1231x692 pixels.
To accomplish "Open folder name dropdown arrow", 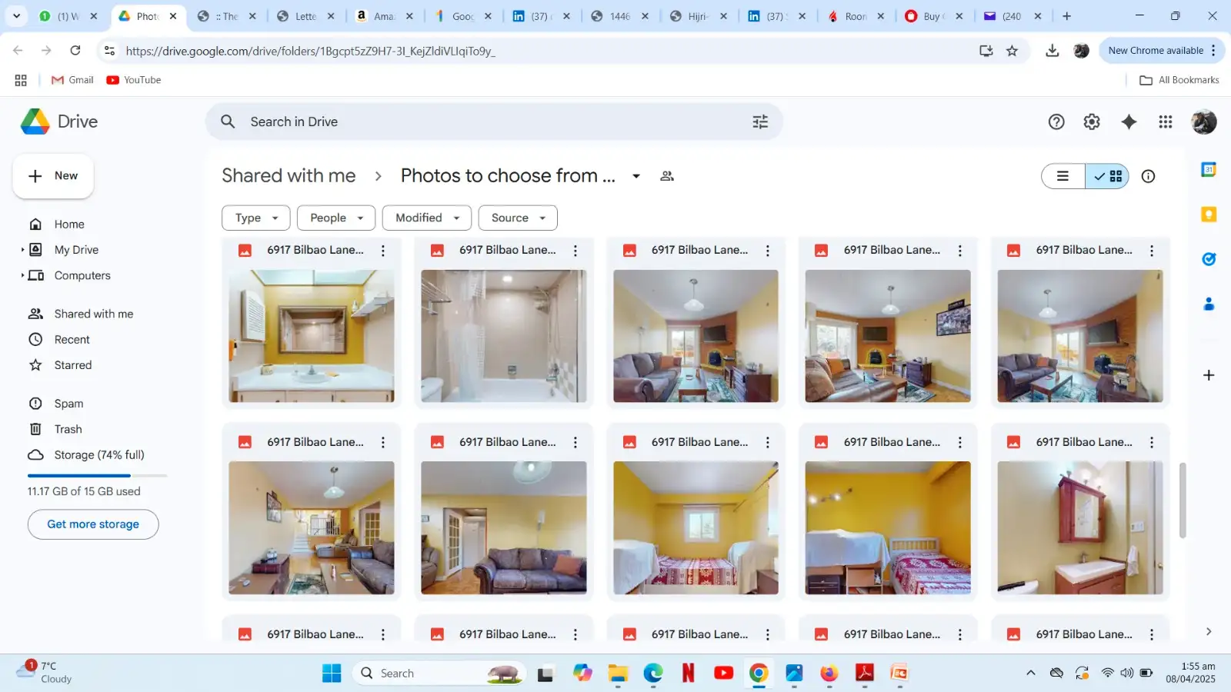I will pyautogui.click(x=636, y=176).
